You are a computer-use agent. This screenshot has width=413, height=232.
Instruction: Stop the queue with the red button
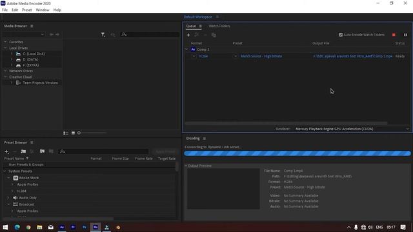coord(394,35)
